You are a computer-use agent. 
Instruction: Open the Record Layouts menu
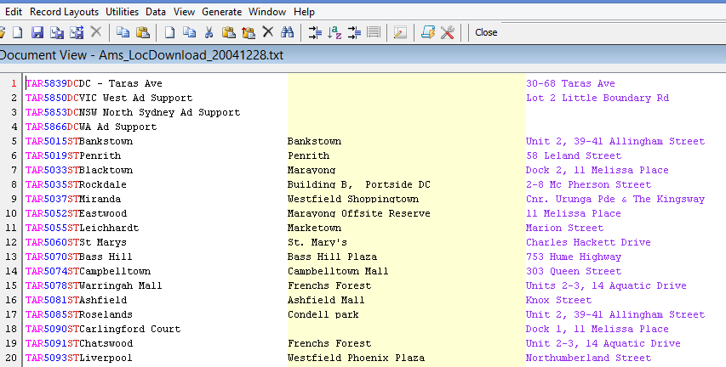[x=65, y=12]
